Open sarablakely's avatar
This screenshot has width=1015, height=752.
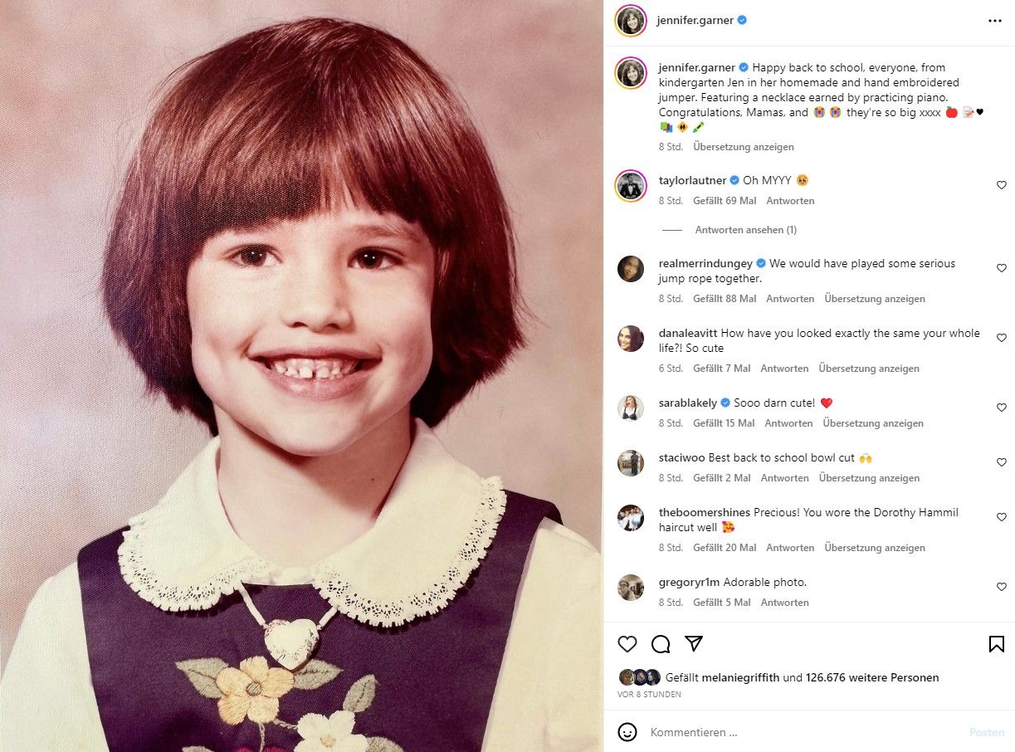(631, 408)
